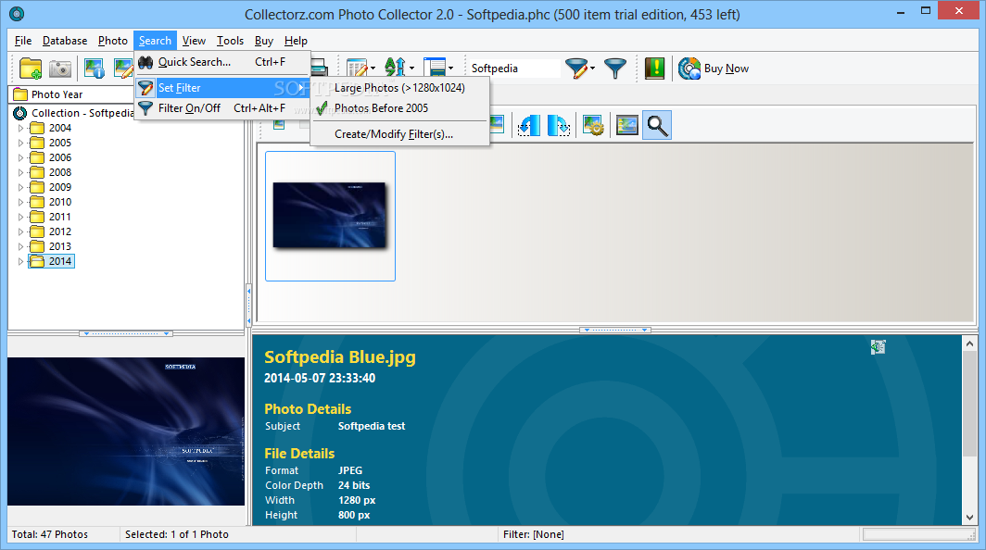This screenshot has height=550, width=986.
Task: Click the camera import icon in toolbar
Action: pos(60,69)
